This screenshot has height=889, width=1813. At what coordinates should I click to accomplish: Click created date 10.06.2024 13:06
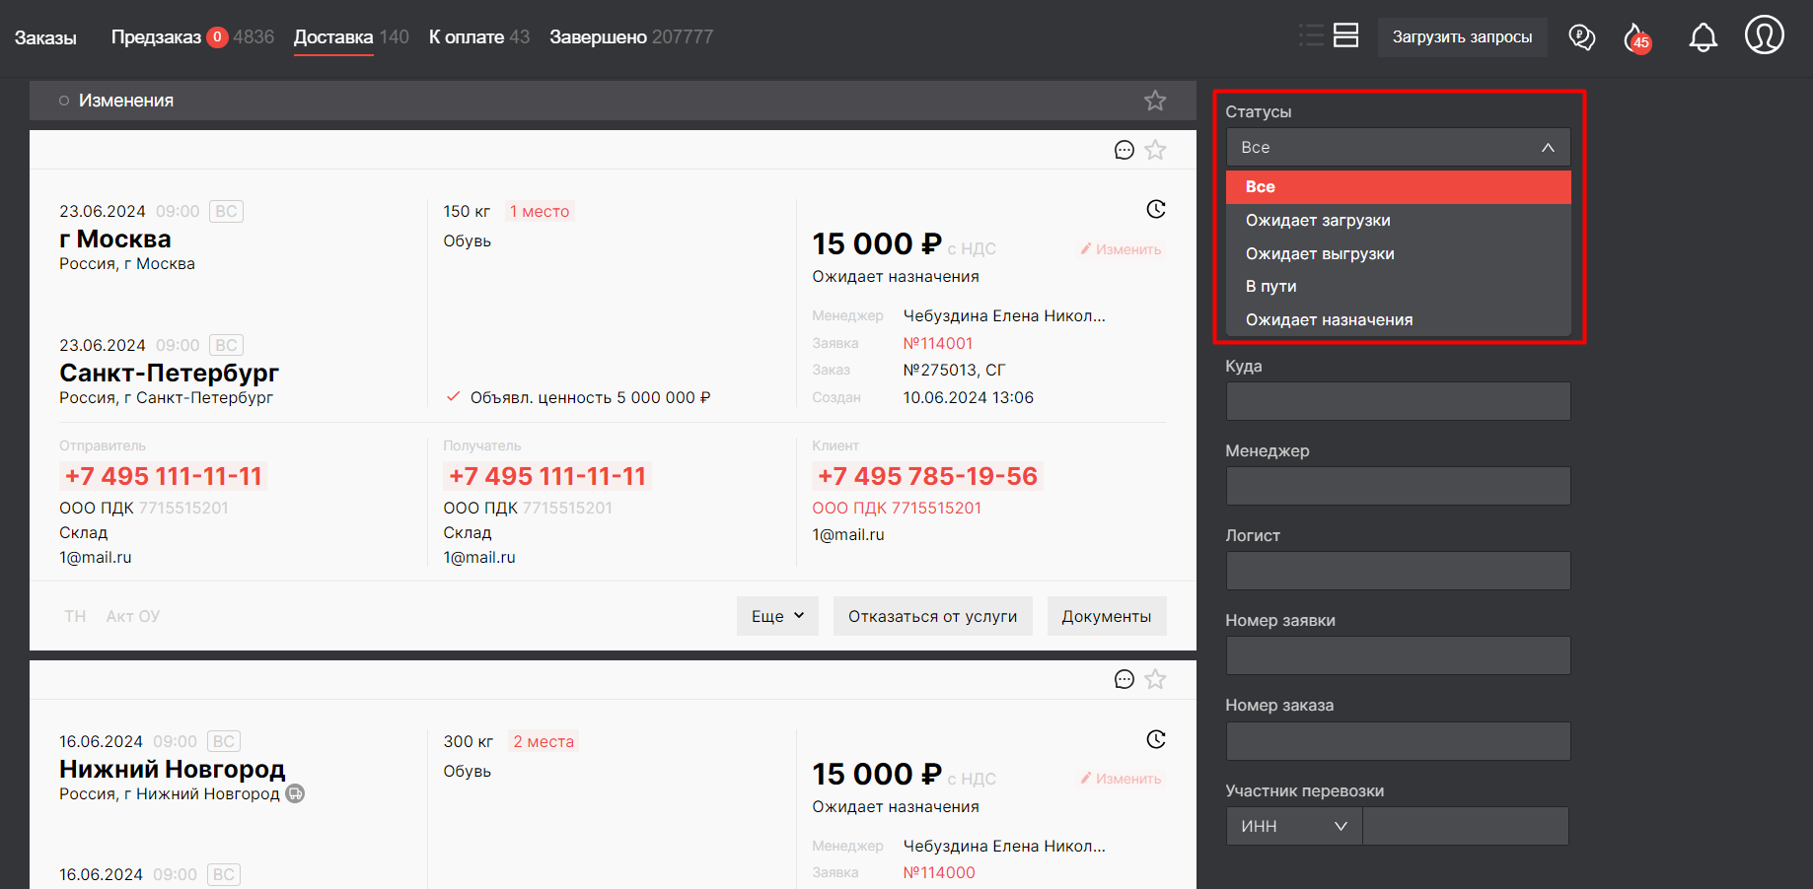pos(969,397)
